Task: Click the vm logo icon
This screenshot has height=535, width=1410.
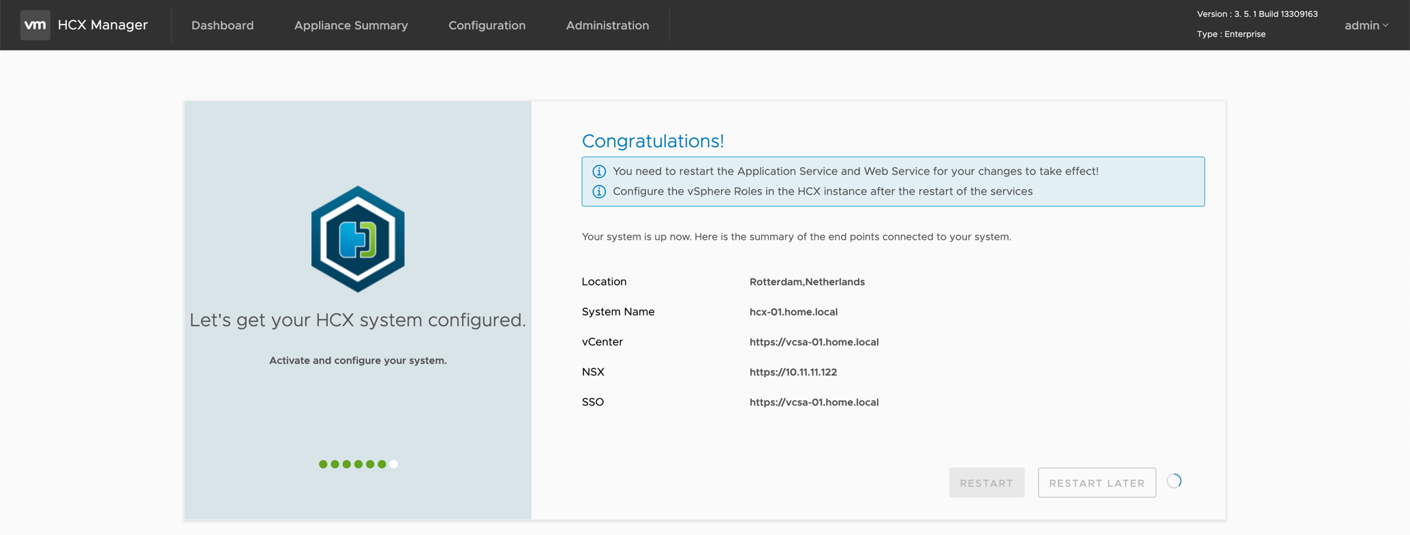Action: 35,25
